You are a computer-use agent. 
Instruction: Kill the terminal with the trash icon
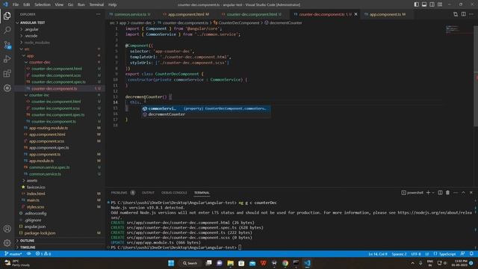pyautogui.click(x=447, y=193)
